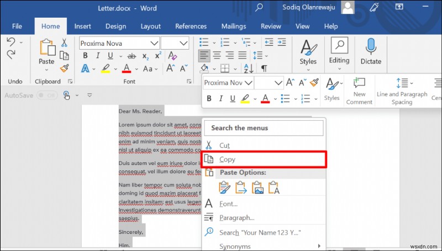
Task: Choose Cut from context menu
Action: (x=264, y=146)
